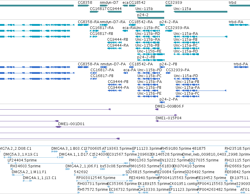Screen dimensions: 250x194
Task: Open transcript CG8358-RA
Action: pyautogui.click(x=88, y=22)
